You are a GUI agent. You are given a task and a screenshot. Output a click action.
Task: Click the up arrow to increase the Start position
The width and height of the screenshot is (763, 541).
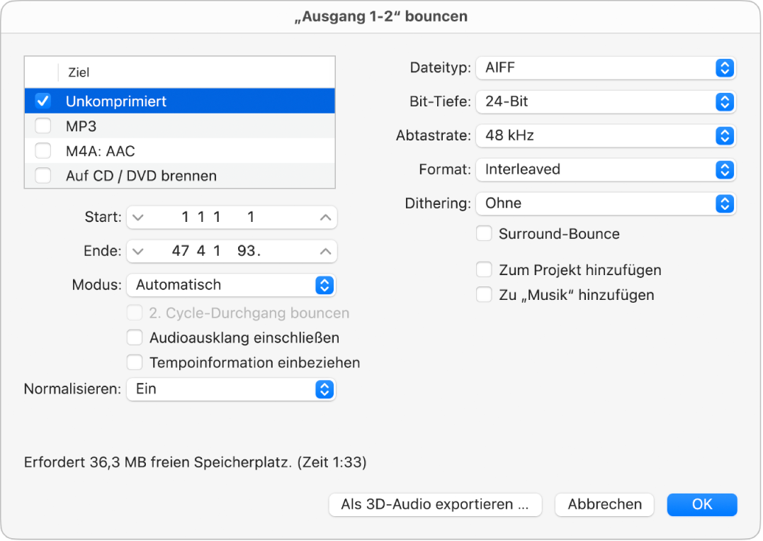[325, 217]
